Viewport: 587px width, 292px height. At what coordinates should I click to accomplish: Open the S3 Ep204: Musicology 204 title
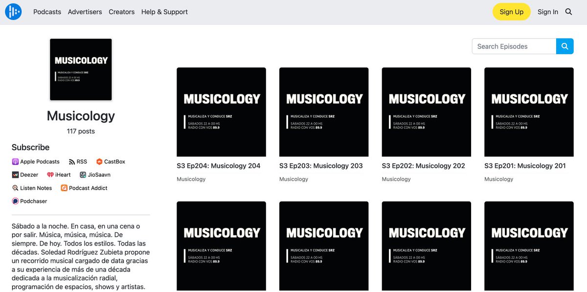[x=219, y=166]
